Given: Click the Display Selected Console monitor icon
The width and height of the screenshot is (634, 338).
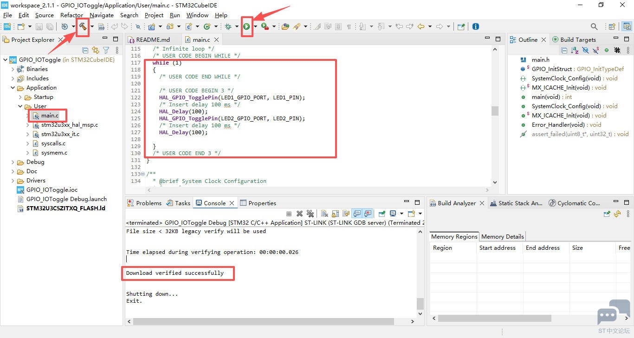Looking at the screenshot, I should [x=394, y=214].
